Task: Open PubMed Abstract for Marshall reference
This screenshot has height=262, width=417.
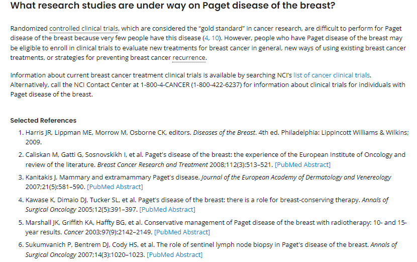Action: [x=182, y=232]
